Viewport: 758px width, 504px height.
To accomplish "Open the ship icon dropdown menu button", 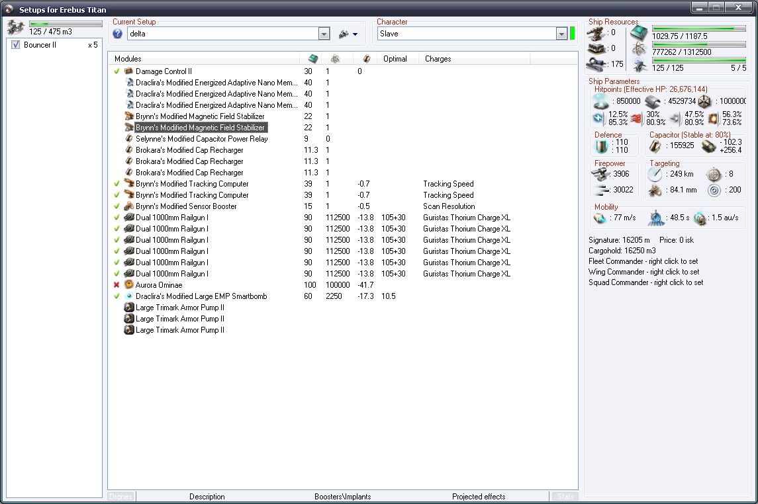I will click(348, 34).
